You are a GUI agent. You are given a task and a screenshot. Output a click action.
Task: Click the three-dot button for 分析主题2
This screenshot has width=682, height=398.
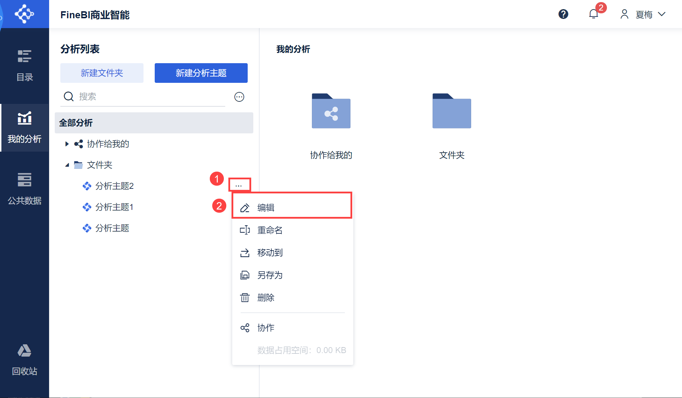[239, 185]
